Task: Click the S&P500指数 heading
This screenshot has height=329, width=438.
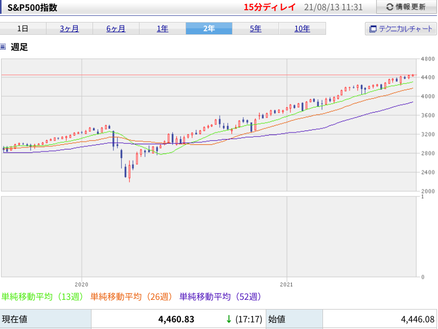Action: [x=32, y=7]
